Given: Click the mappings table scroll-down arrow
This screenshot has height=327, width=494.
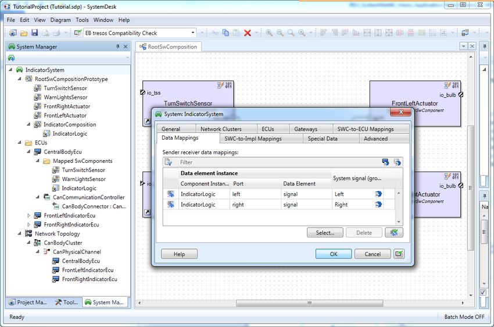Looking at the screenshot, I should point(399,222).
